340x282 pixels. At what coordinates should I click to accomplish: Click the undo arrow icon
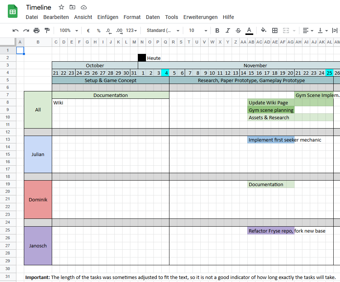[16, 30]
